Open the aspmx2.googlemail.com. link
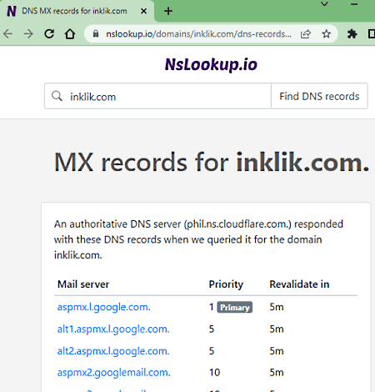Viewport: 375px width, 392px height. pos(114,373)
